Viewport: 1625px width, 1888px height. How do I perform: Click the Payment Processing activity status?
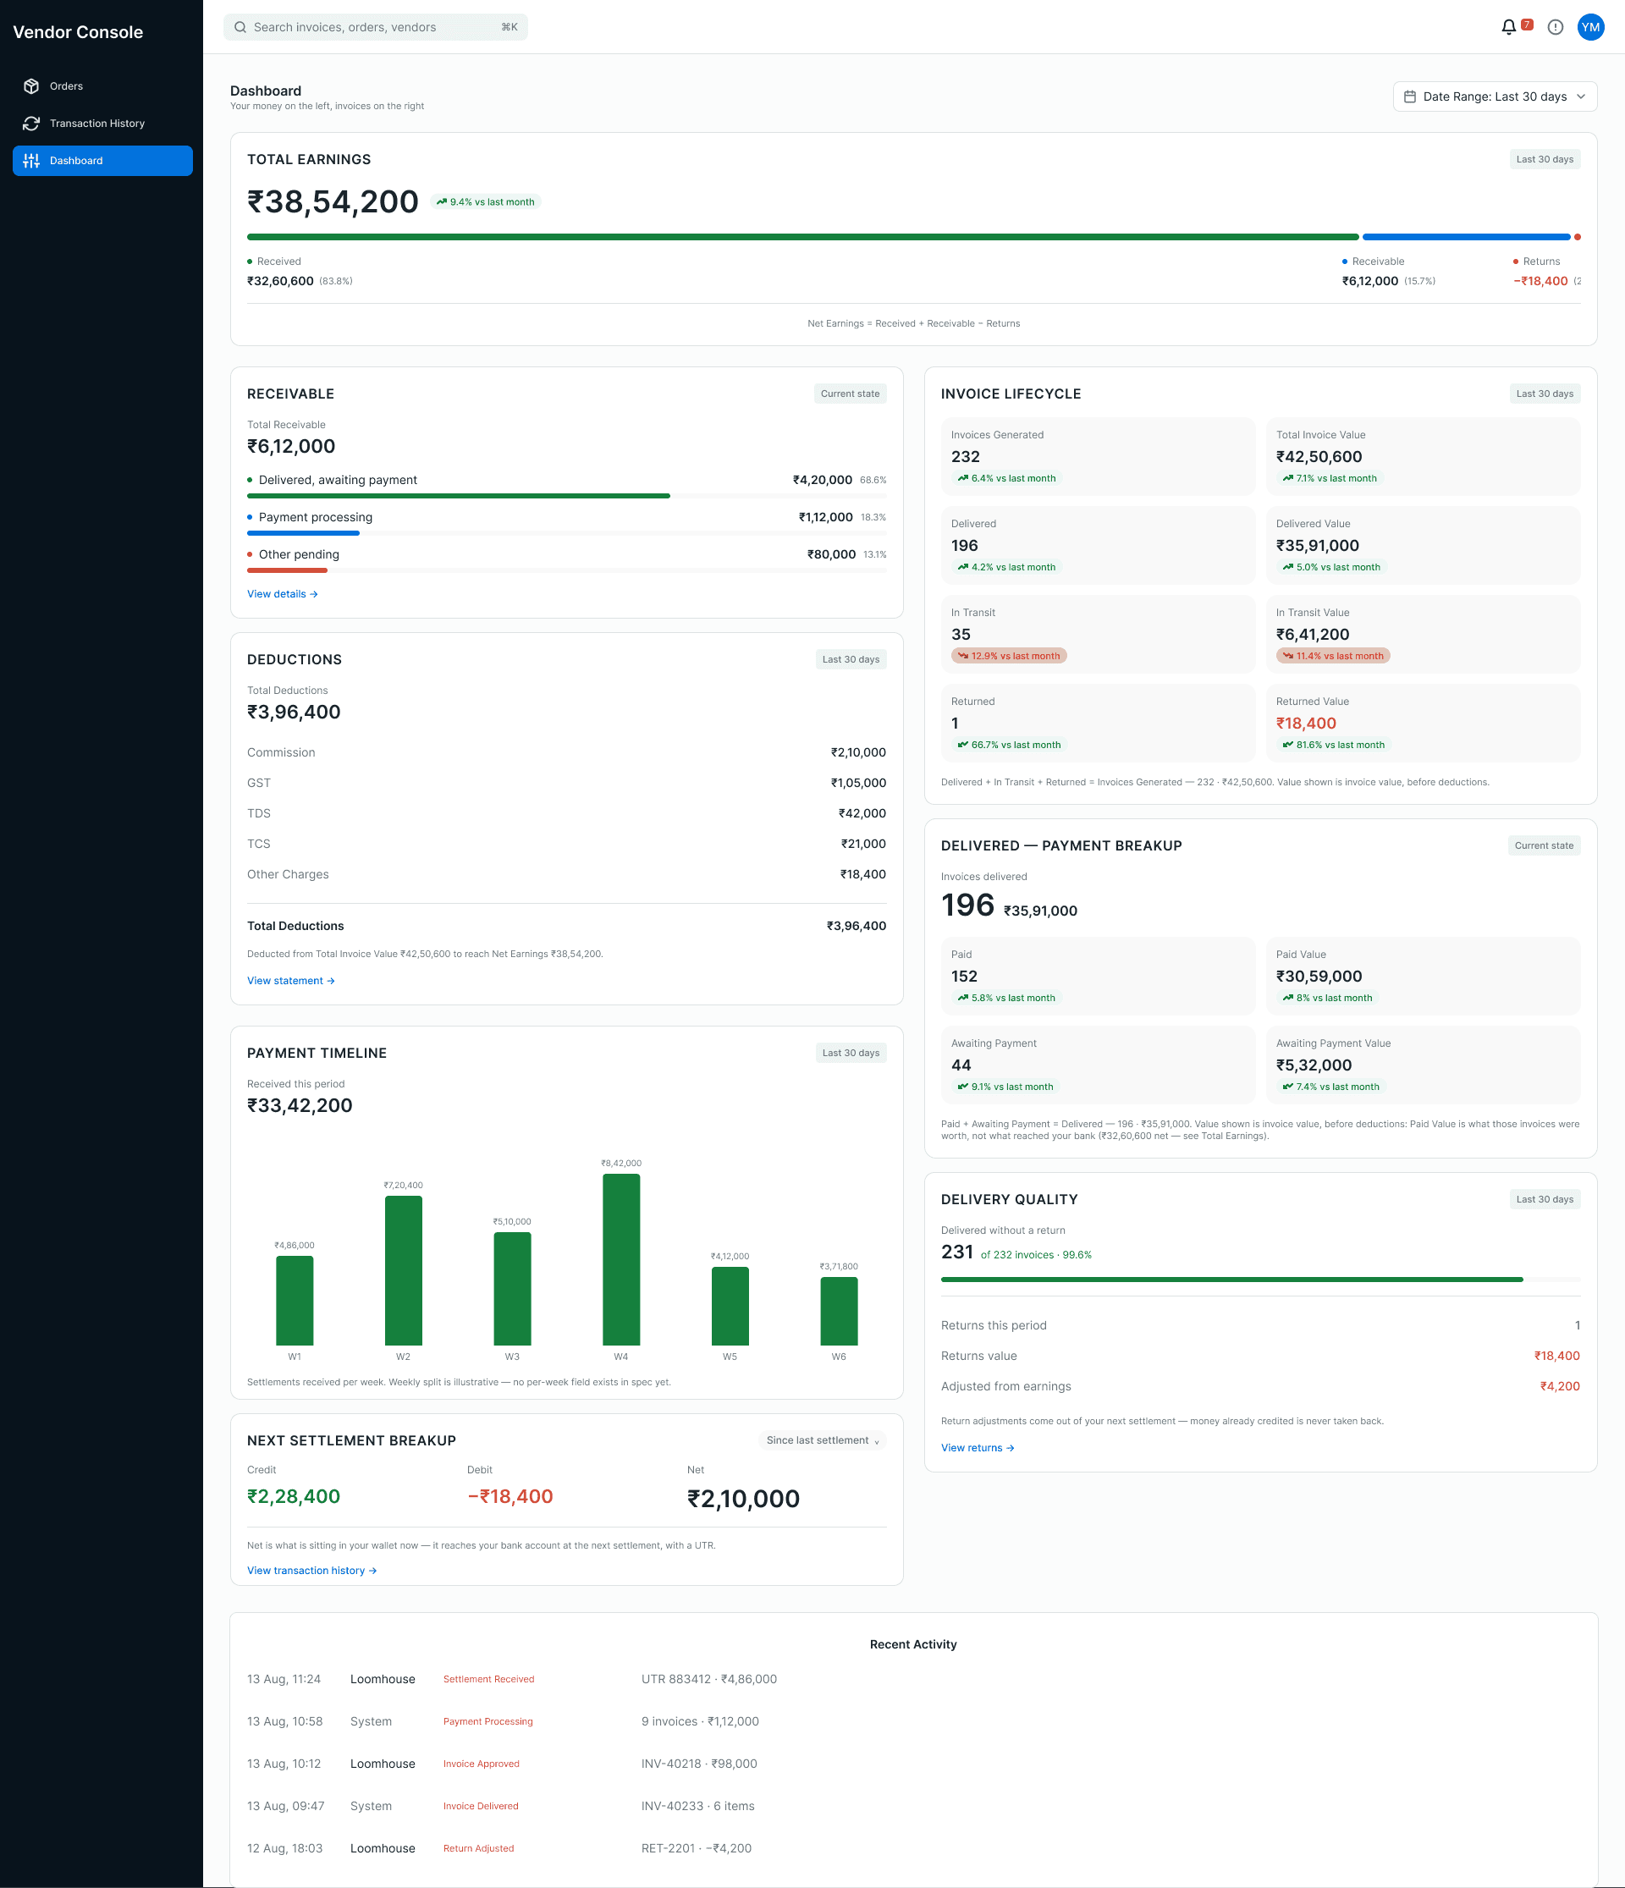coord(487,1722)
